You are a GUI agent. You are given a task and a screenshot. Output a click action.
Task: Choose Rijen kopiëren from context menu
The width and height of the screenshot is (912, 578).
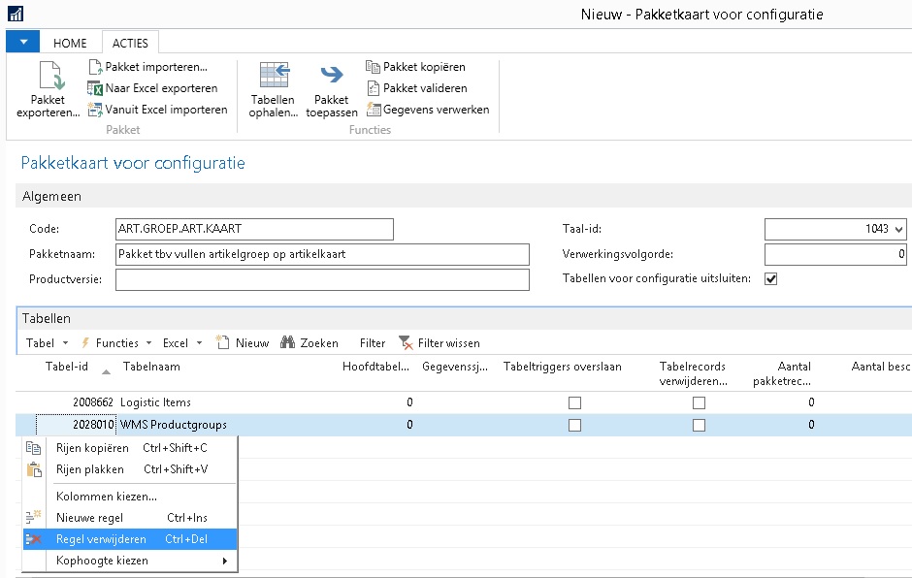tap(130, 448)
